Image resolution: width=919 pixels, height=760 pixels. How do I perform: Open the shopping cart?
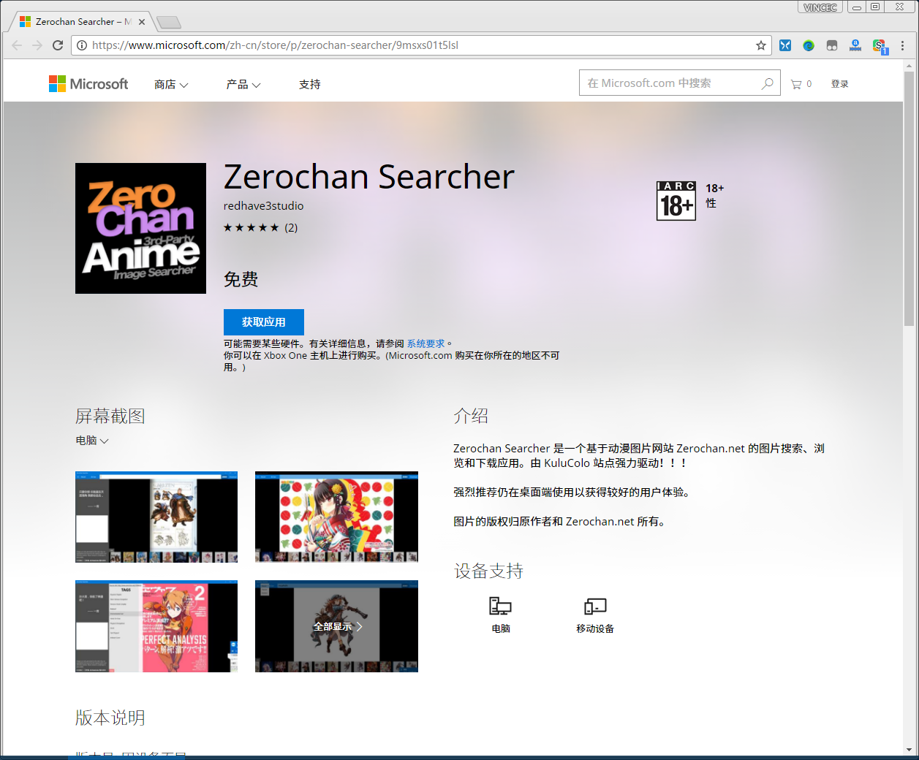tap(801, 84)
